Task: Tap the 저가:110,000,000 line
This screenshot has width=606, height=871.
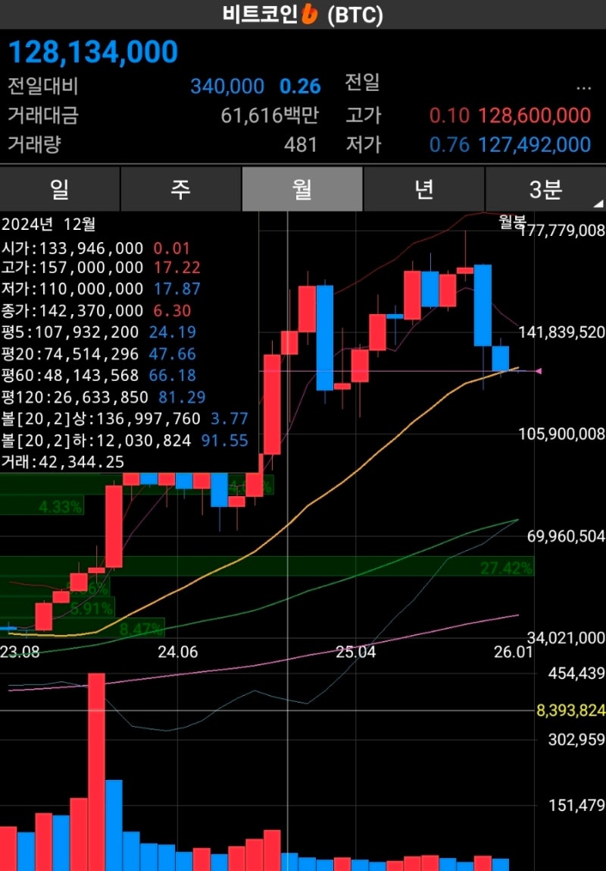Action: pyautogui.click(x=101, y=289)
